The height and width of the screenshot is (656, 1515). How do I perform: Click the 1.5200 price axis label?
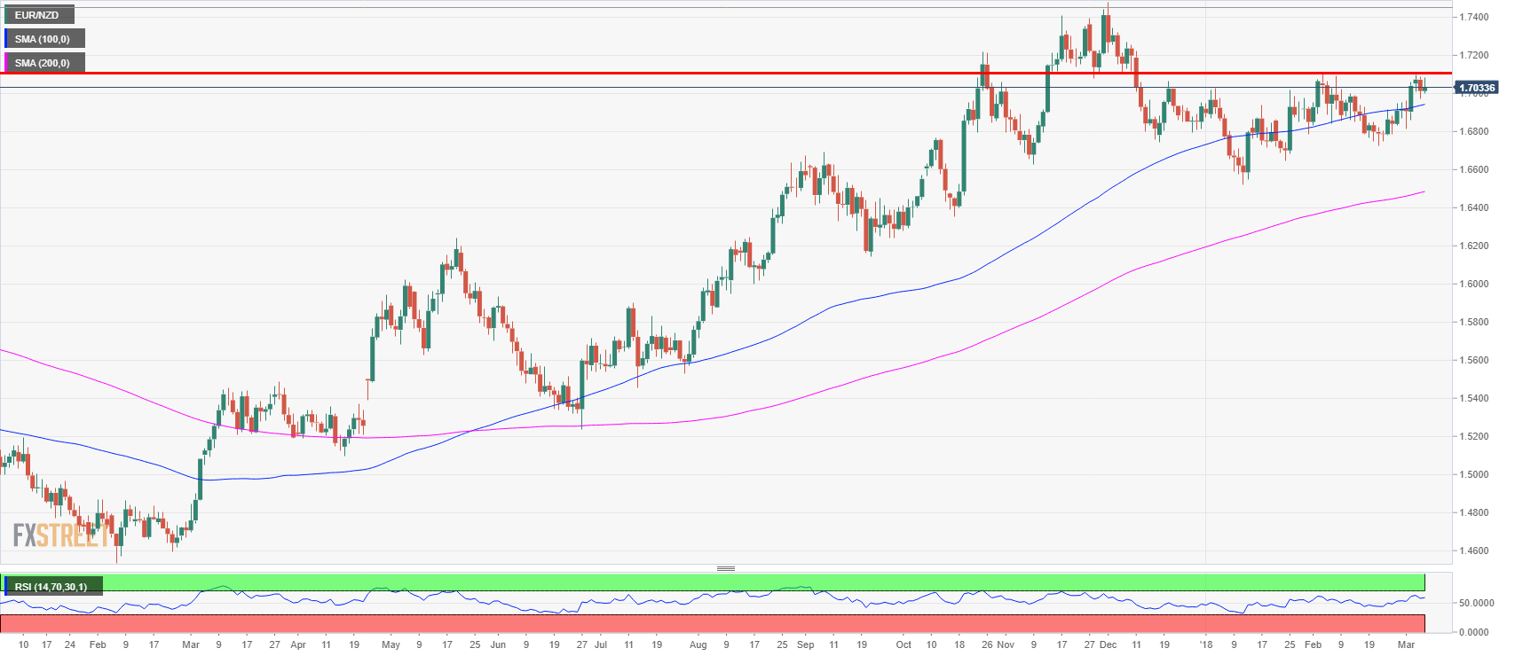tap(1476, 436)
